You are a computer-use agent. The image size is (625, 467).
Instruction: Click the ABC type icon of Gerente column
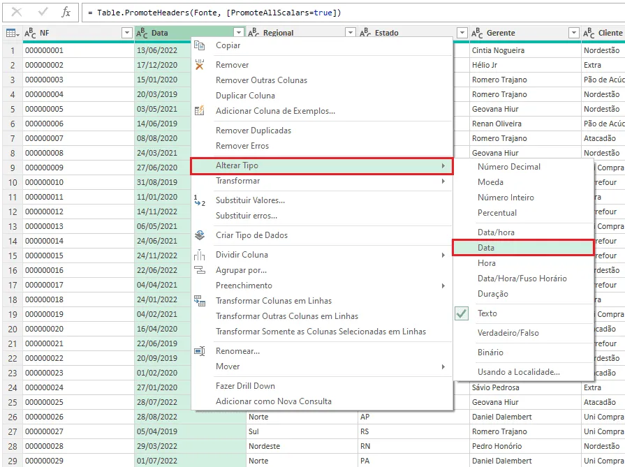point(477,33)
